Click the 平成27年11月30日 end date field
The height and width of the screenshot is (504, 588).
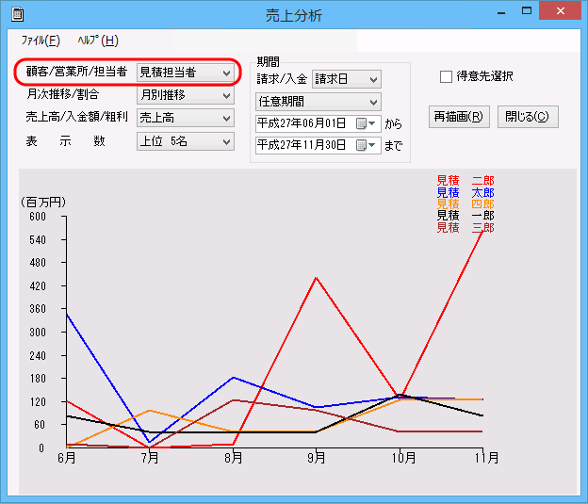pos(303,145)
